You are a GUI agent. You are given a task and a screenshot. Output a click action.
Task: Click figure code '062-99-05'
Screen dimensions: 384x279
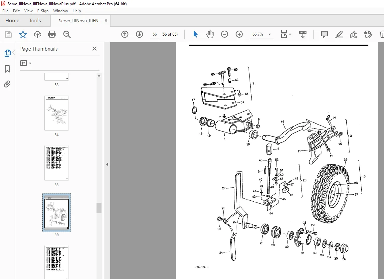(202, 267)
